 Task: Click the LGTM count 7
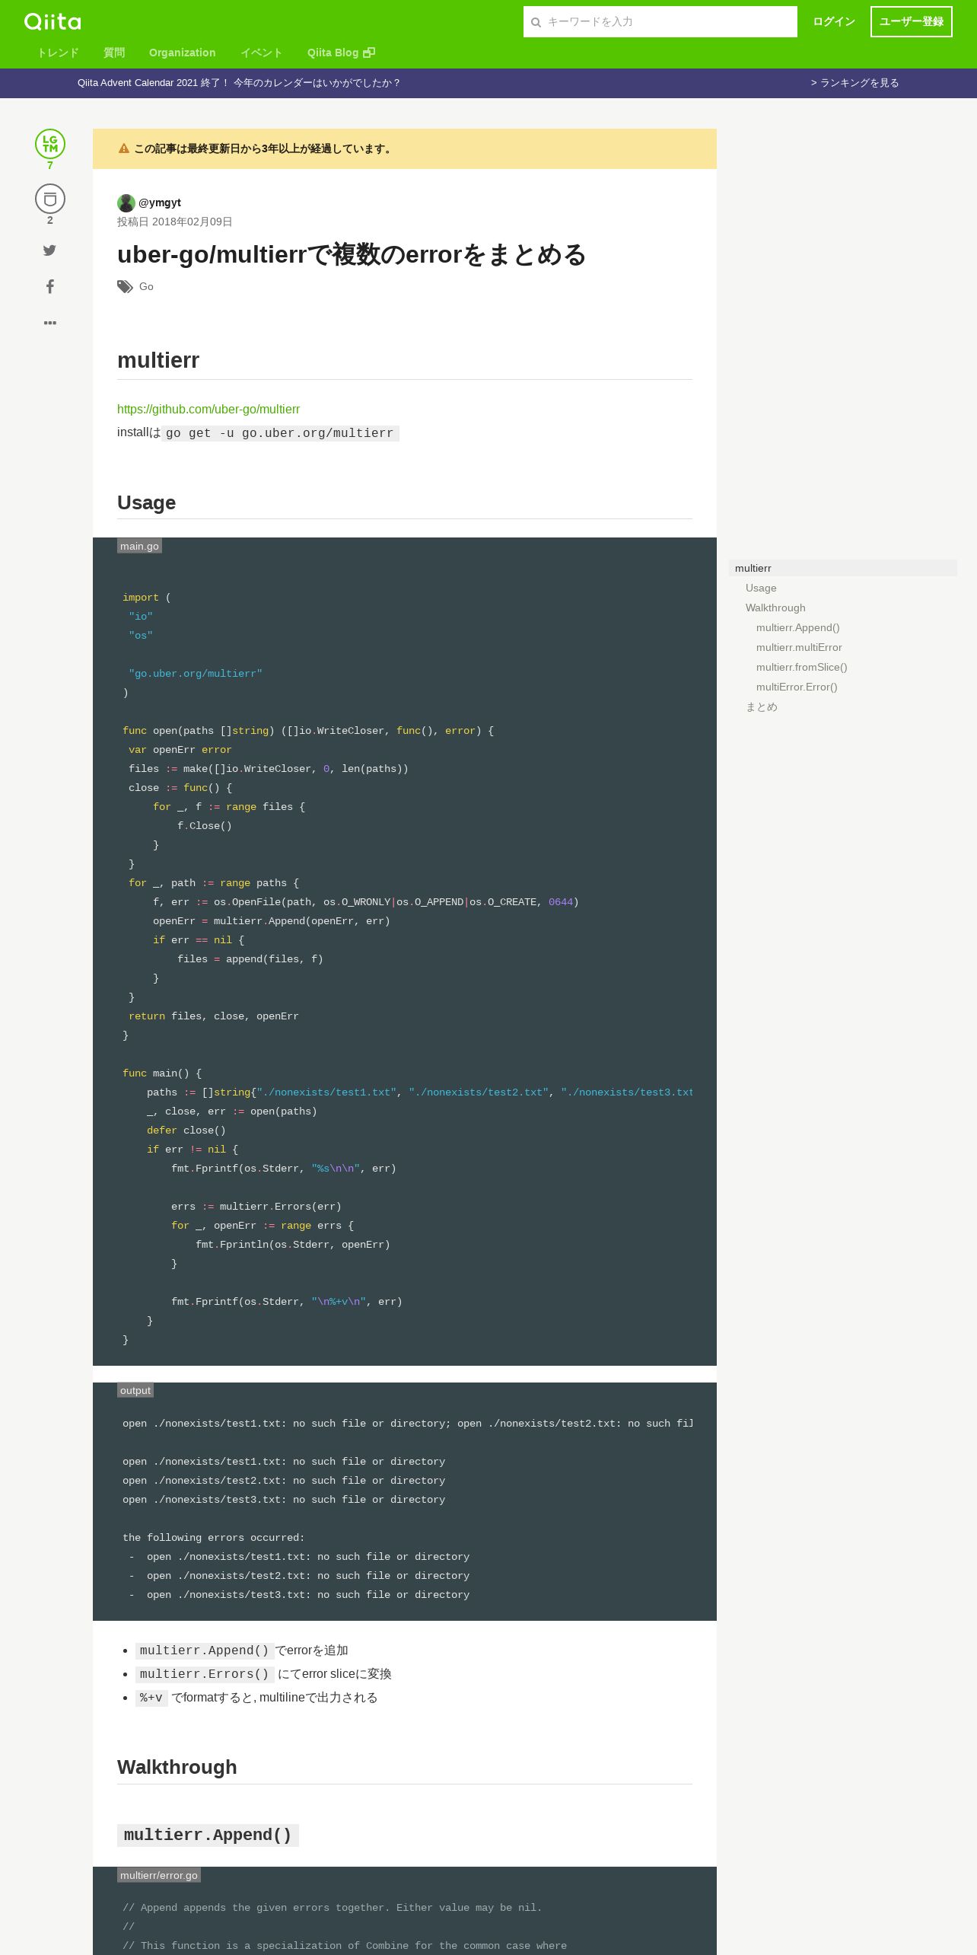pos(50,165)
